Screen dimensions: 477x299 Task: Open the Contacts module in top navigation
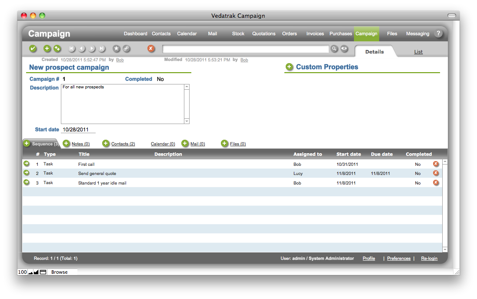pos(161,34)
